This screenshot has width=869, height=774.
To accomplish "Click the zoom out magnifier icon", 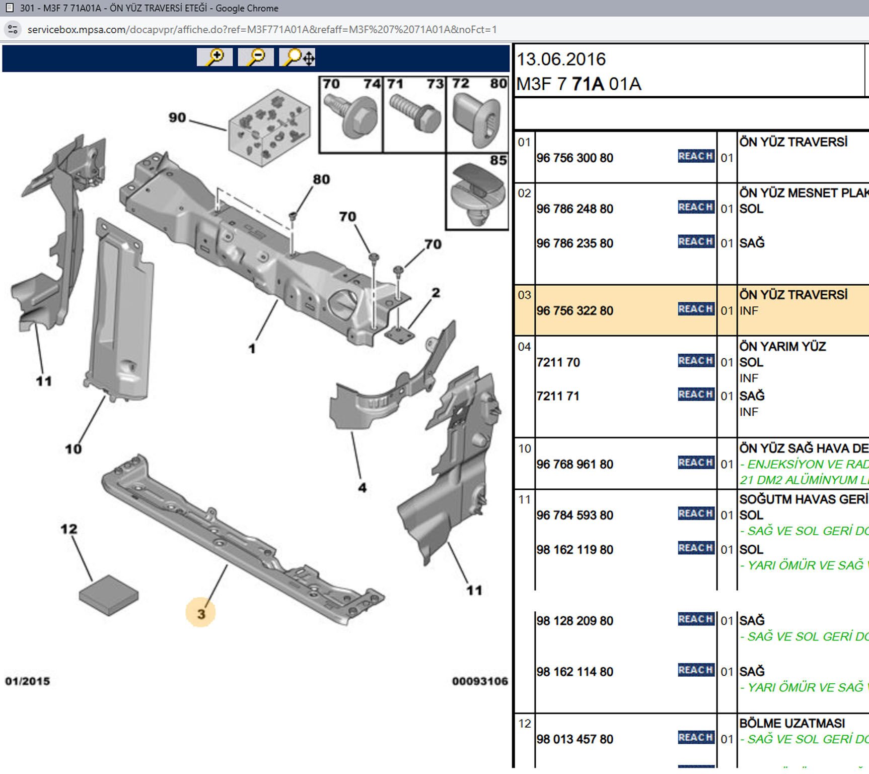I will coord(256,57).
